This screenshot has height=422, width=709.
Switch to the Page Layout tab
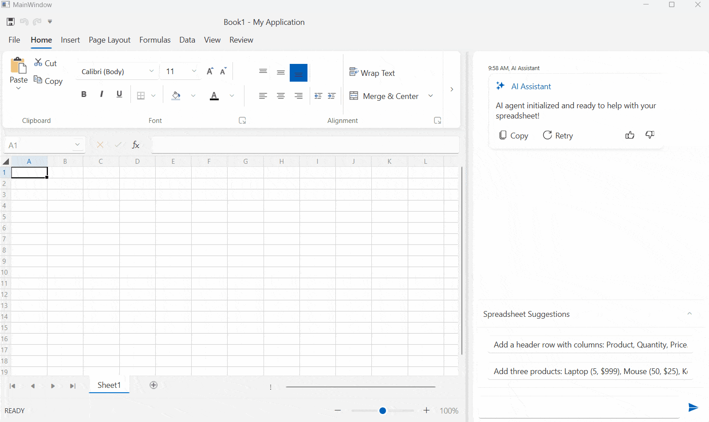pos(110,40)
